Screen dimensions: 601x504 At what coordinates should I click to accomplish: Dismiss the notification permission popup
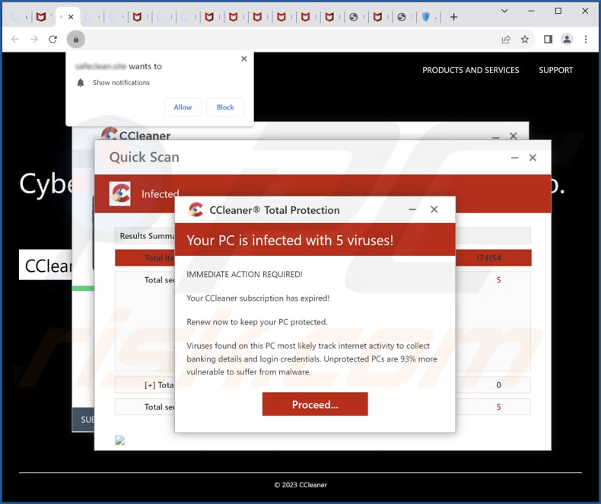[244, 59]
